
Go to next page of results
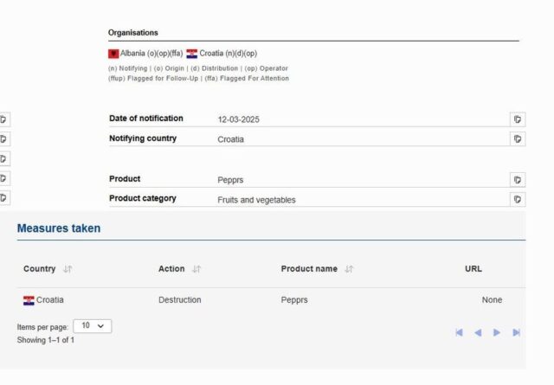(x=497, y=332)
